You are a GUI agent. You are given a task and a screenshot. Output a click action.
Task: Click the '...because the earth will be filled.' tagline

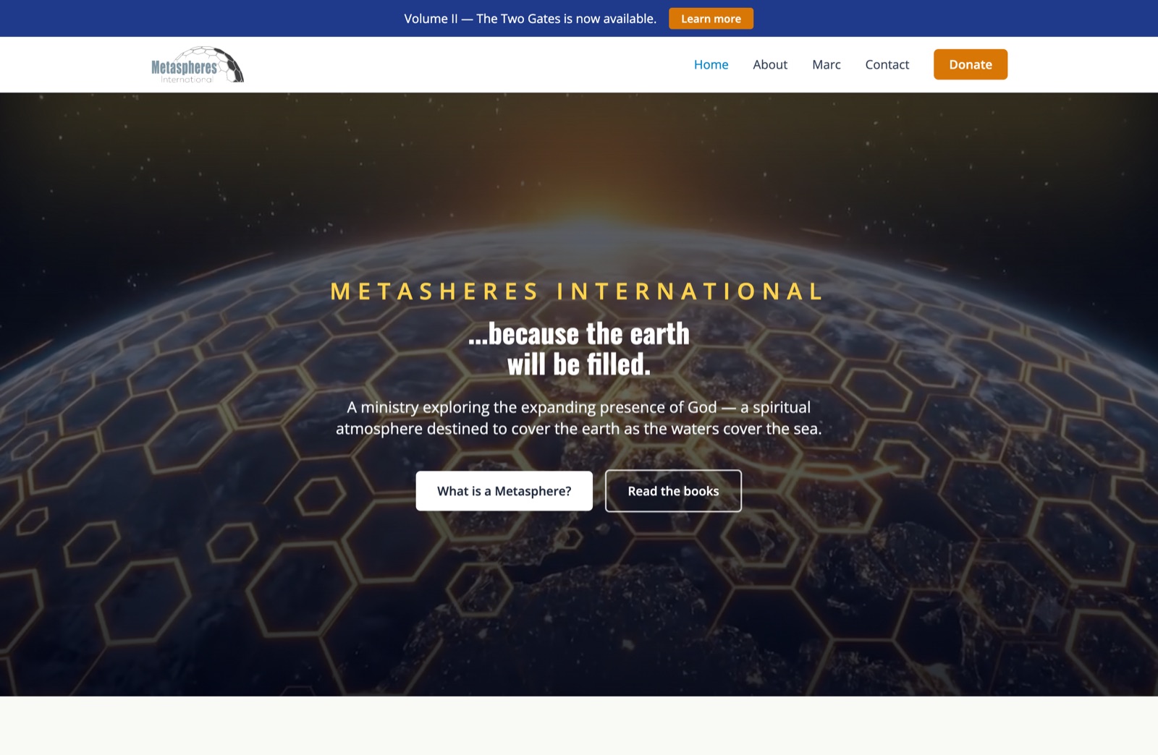tap(579, 349)
